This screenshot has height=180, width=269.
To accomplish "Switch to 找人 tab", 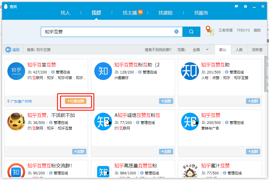I will coord(65,13).
